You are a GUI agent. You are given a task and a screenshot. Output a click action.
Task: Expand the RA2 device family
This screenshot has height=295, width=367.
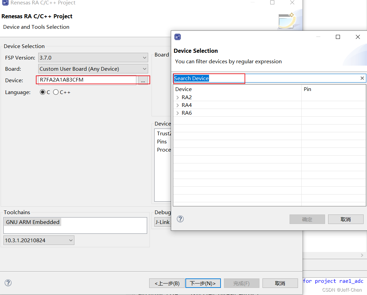coord(178,97)
